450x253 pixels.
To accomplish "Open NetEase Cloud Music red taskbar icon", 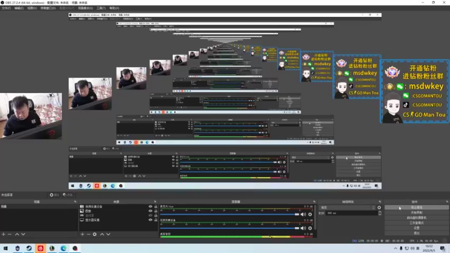I will 40,249.
